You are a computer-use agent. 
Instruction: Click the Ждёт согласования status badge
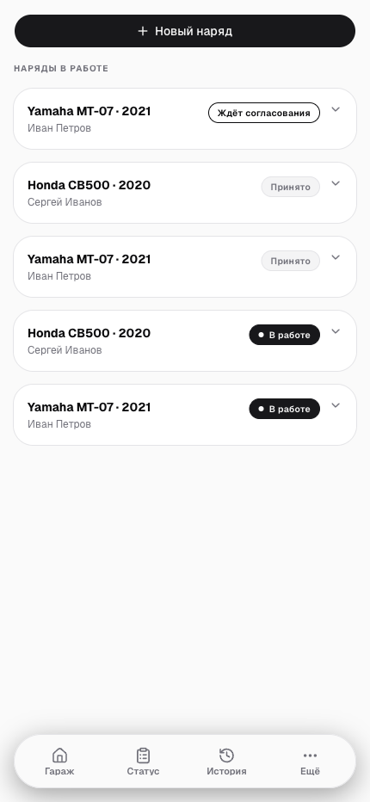(x=264, y=113)
